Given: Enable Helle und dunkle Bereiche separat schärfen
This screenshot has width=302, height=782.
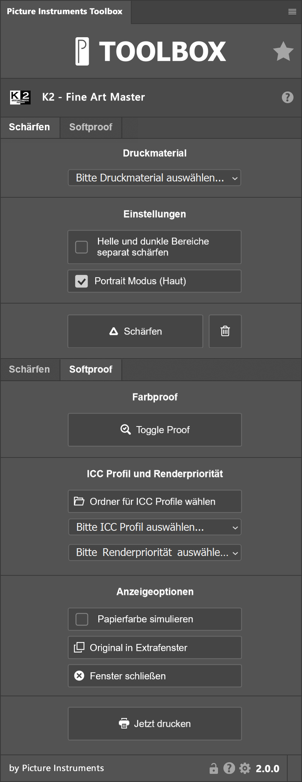Looking at the screenshot, I should click(x=82, y=247).
